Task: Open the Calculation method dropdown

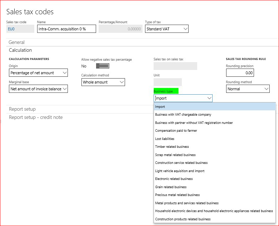Action: (x=103, y=82)
